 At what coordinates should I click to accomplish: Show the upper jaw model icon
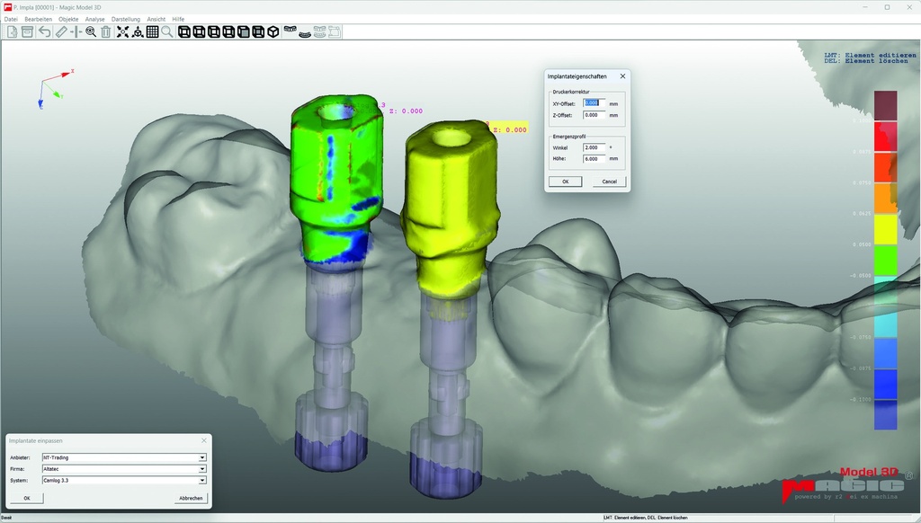291,30
